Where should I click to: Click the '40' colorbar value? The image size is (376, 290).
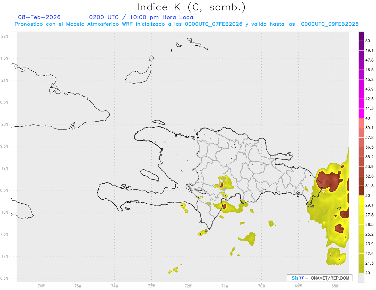(x=368, y=118)
